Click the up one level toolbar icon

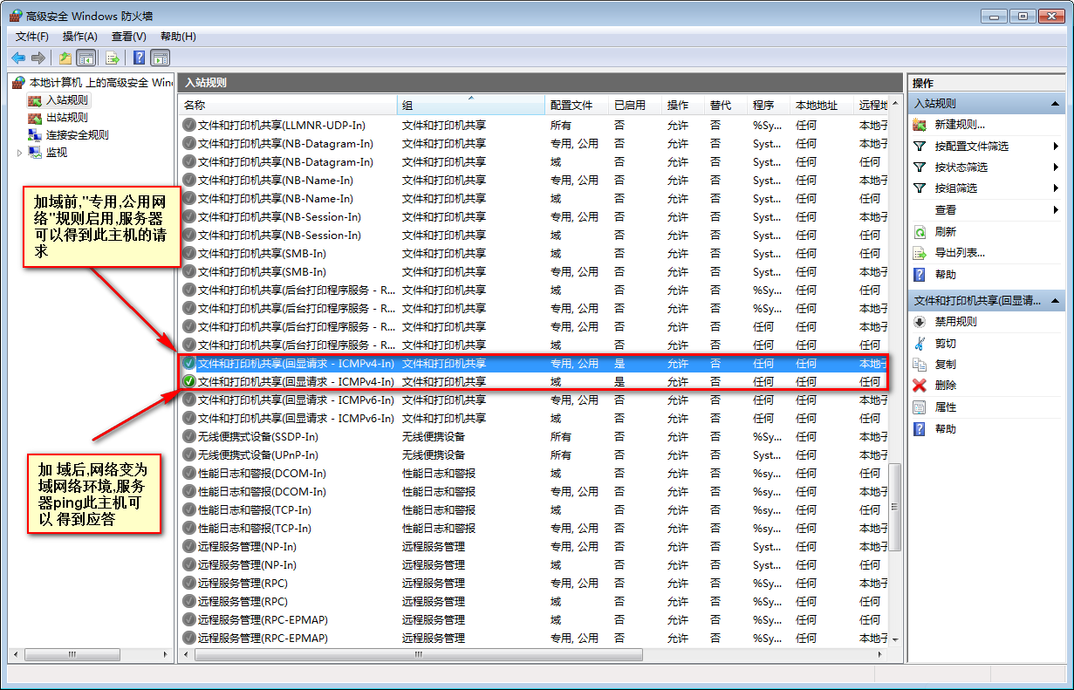pyautogui.click(x=65, y=58)
